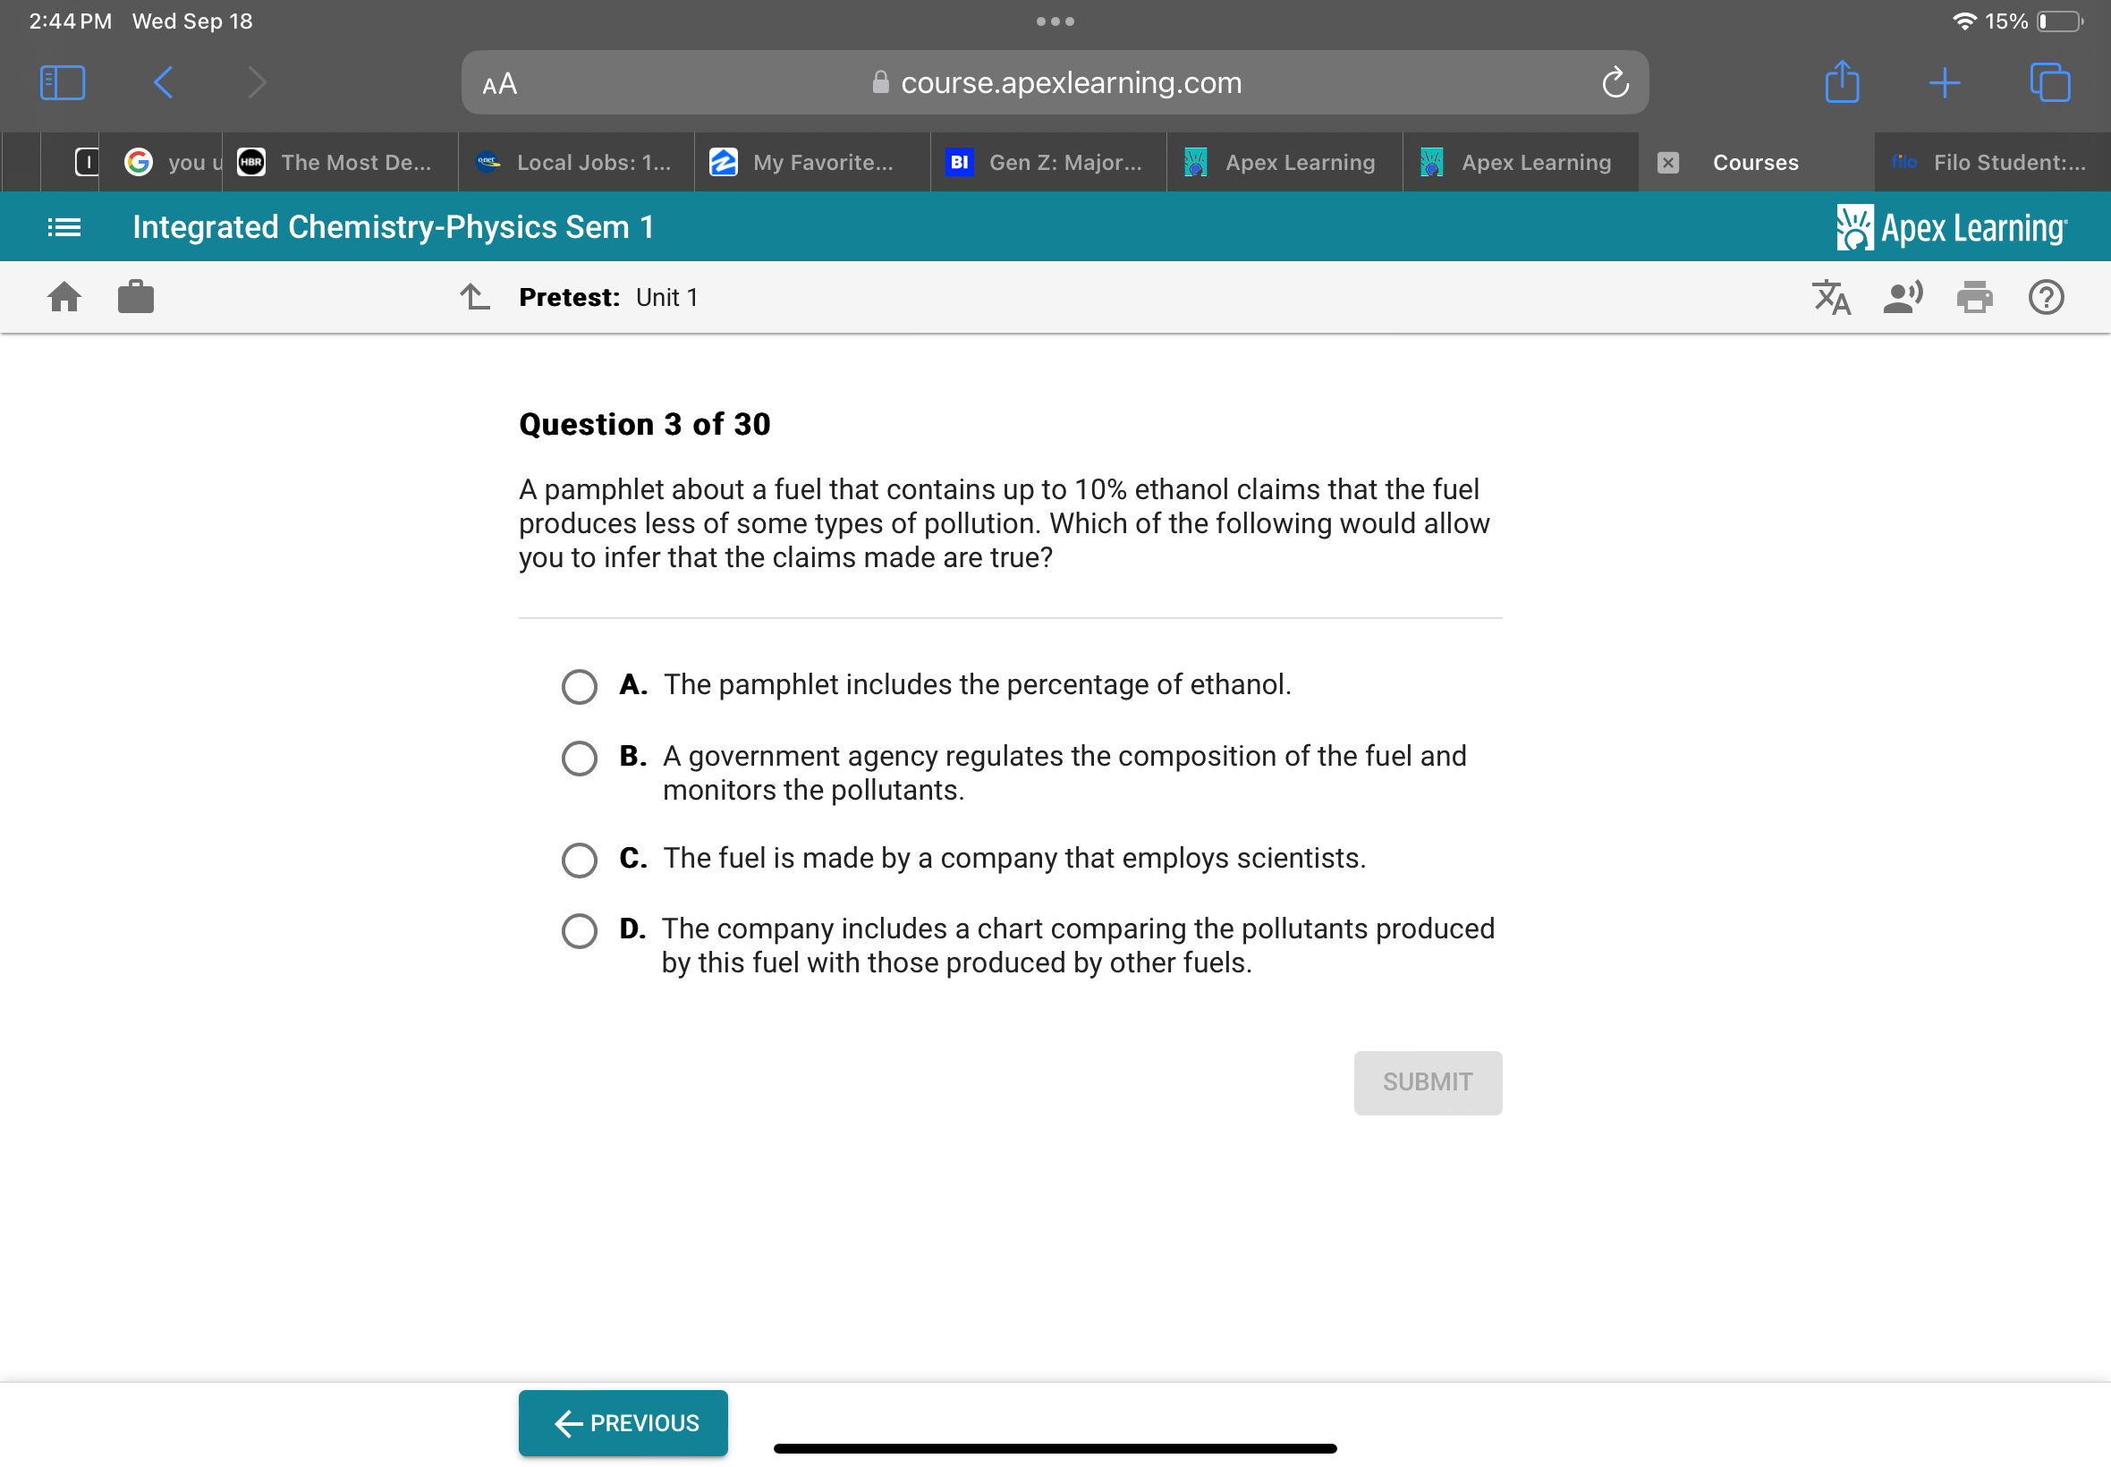Click the translate/language icon
Image resolution: width=2111 pixels, height=1467 pixels.
pos(1832,298)
